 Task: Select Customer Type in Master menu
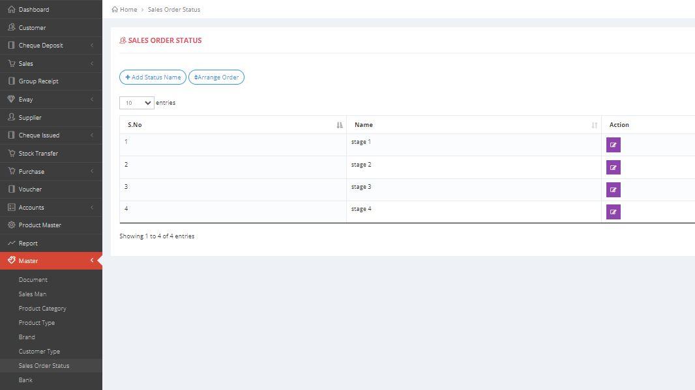[x=39, y=352]
